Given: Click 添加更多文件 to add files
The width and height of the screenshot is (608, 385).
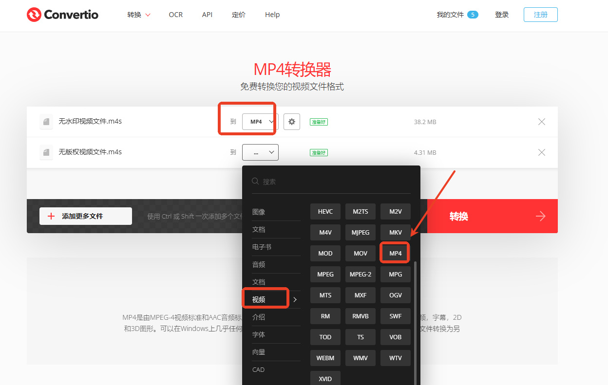Looking at the screenshot, I should [x=85, y=216].
